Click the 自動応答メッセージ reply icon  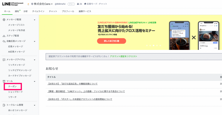coord(4,41)
